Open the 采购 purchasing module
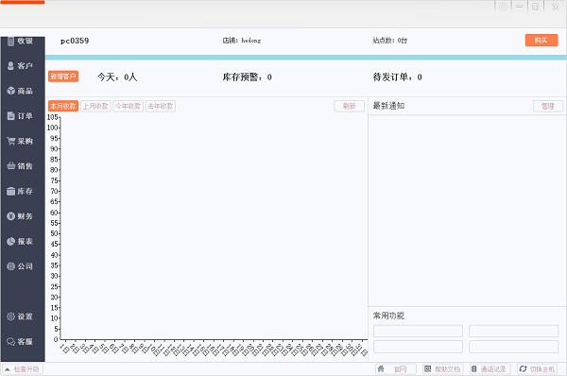This screenshot has height=376, width=567. pos(21,141)
